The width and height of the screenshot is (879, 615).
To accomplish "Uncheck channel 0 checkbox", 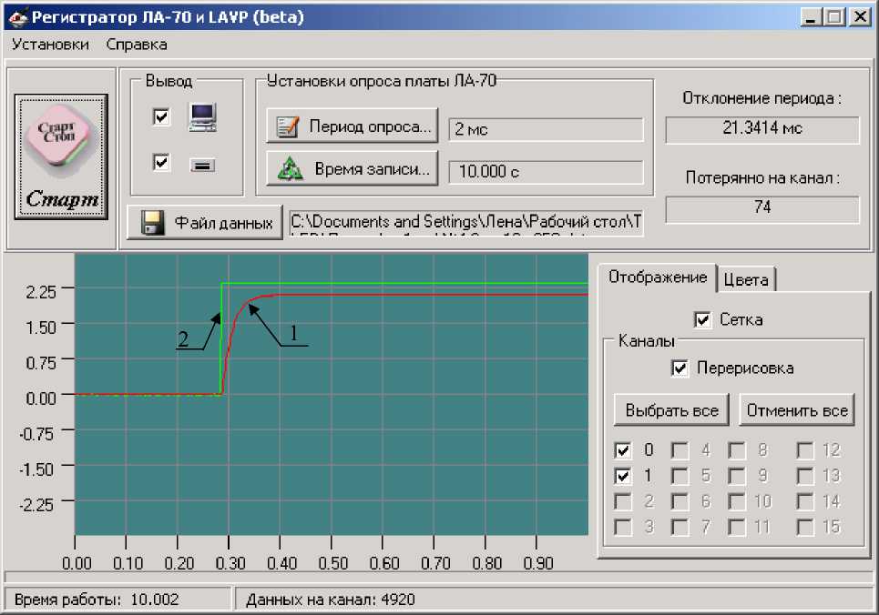I will click(622, 449).
